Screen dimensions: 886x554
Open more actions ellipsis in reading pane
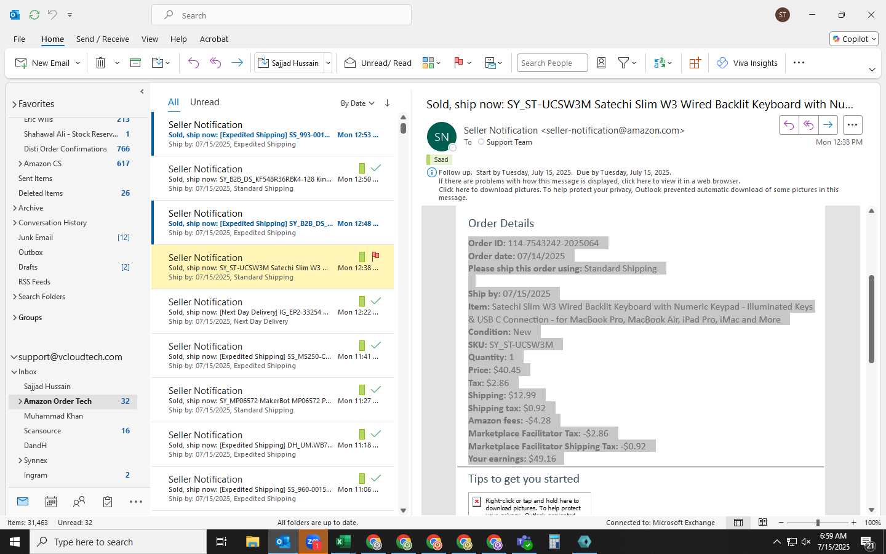pos(852,125)
